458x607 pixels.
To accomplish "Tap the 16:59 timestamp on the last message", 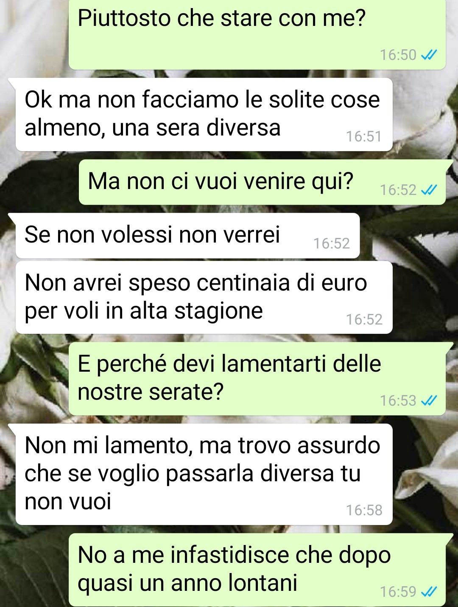I will (x=398, y=592).
